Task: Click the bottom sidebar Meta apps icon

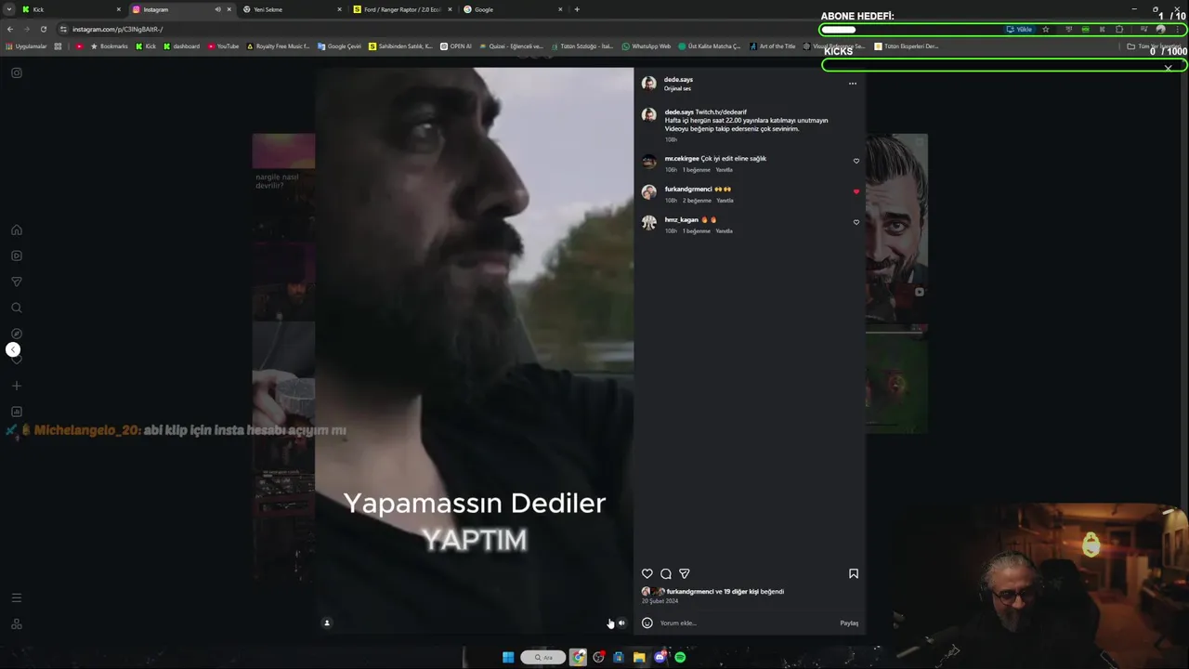Action: click(17, 623)
